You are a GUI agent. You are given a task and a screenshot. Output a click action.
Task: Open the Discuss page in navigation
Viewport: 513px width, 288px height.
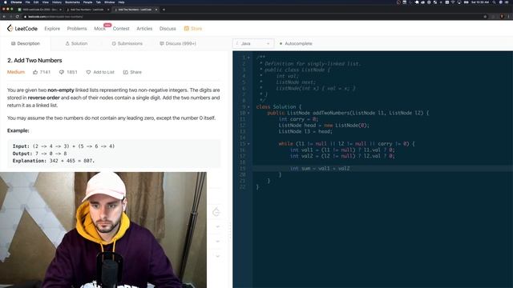pyautogui.click(x=168, y=29)
